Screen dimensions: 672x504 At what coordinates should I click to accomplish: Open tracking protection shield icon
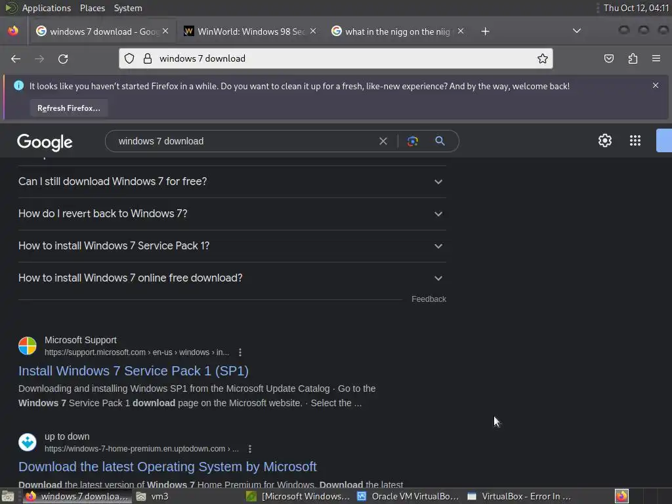coord(129,58)
